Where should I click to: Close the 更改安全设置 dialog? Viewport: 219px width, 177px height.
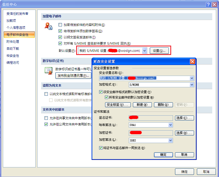tap(192, 61)
